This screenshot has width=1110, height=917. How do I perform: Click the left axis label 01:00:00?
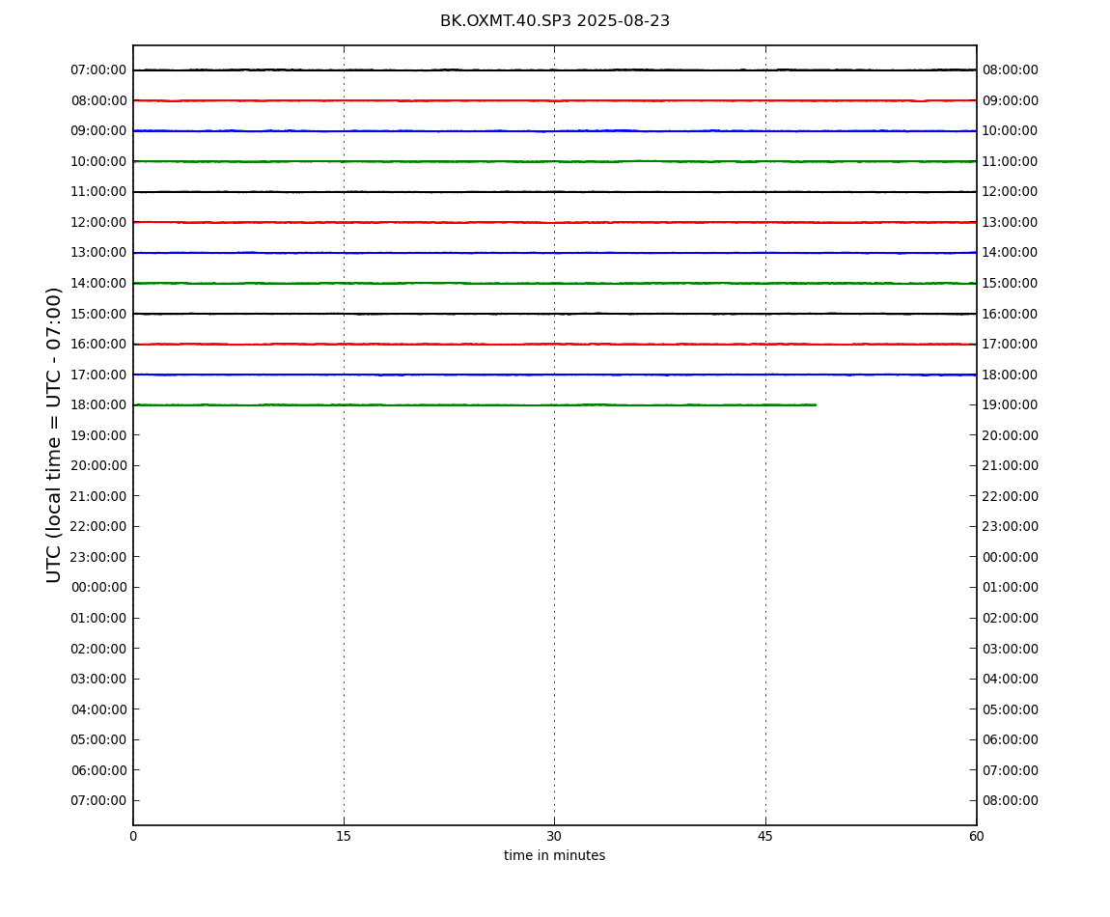[98, 618]
